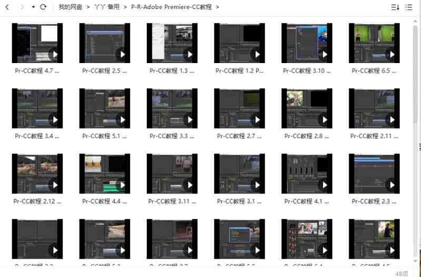Navigate to 丫丫 备用 folder breadcrumb
This screenshot has width=421, height=277.
[107, 7]
